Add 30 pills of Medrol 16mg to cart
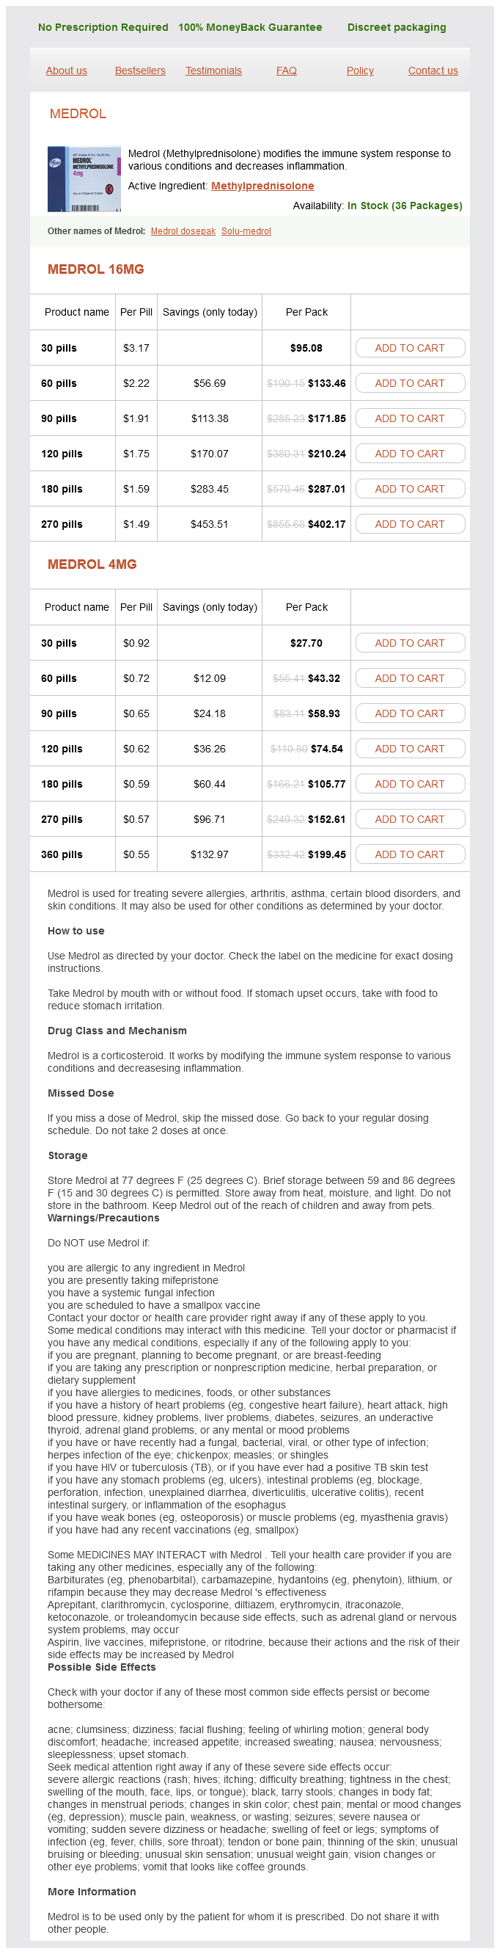 click(410, 348)
